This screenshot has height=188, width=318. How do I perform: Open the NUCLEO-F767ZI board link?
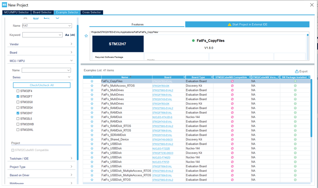point(161,162)
